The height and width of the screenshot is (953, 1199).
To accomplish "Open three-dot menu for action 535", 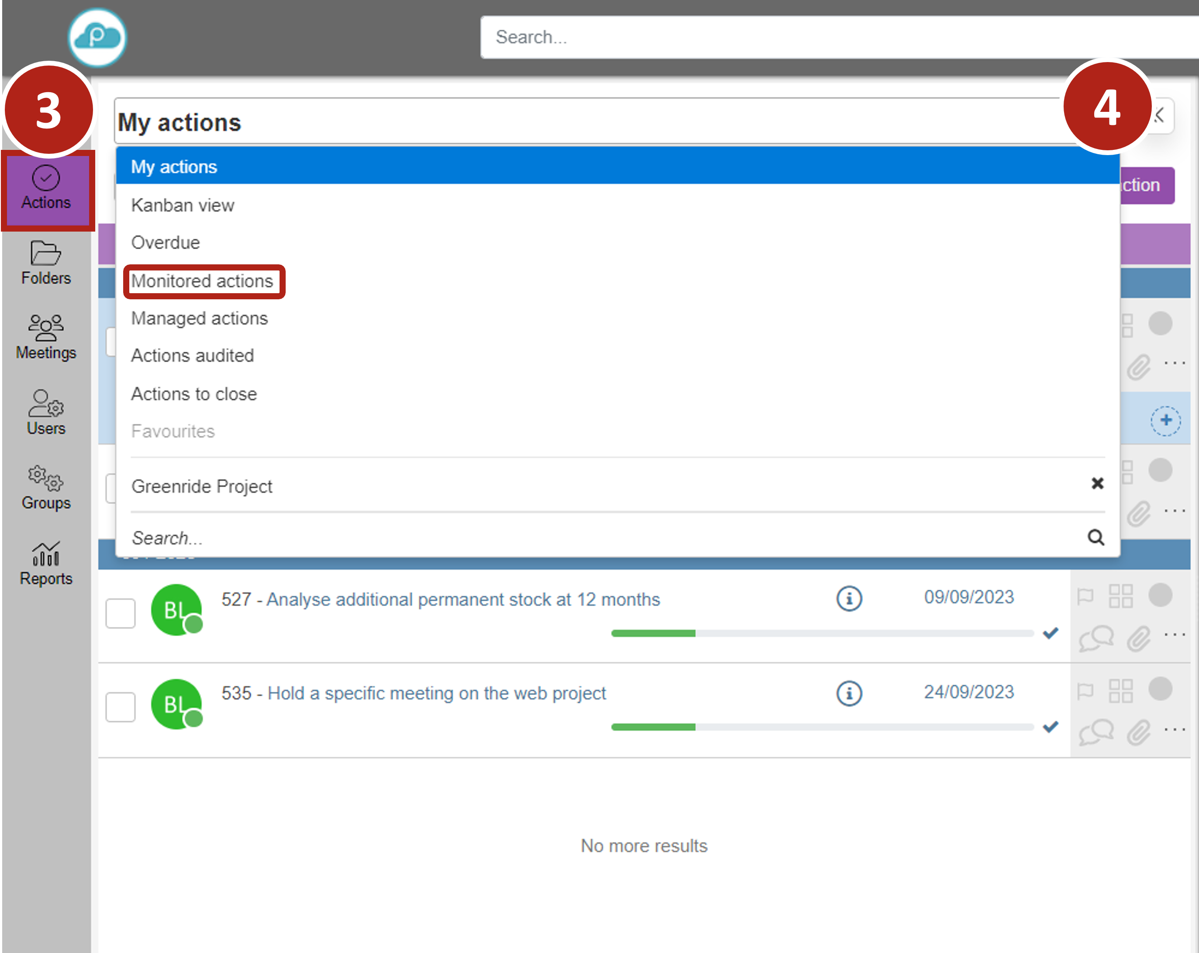I will point(1174,729).
